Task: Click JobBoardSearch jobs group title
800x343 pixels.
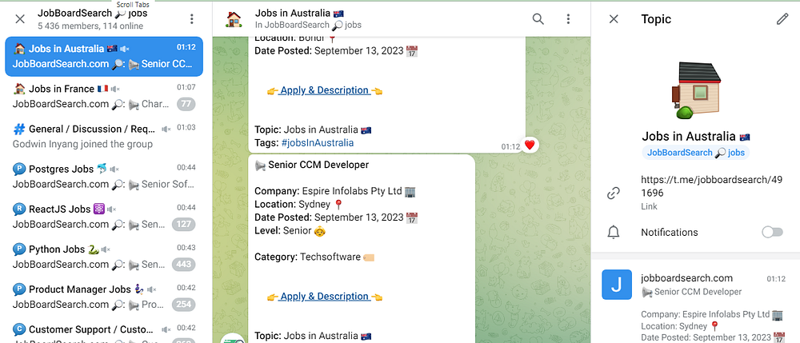Action: click(92, 13)
